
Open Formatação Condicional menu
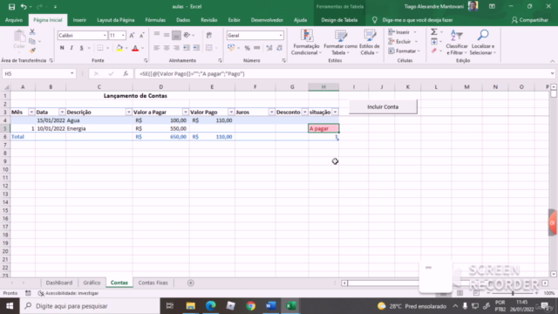(306, 43)
